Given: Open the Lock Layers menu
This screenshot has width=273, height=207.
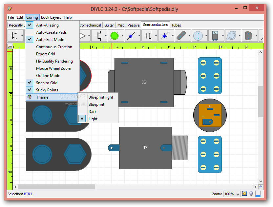Looking at the screenshot, I should click(x=51, y=17).
